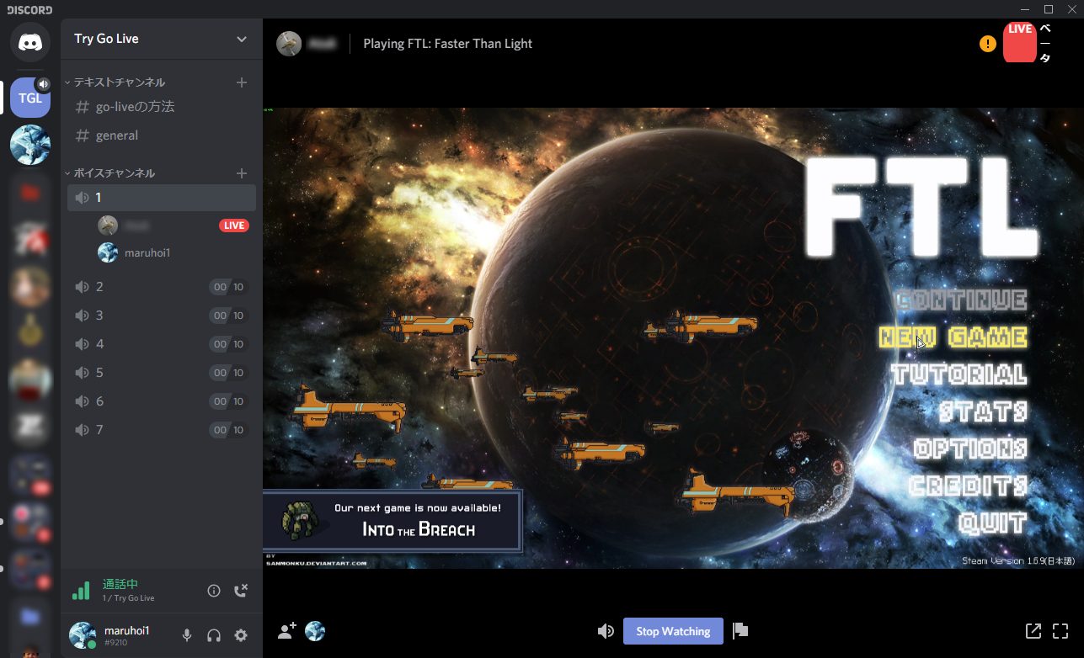Click the LIVE beta badge top right
Image resolution: width=1084 pixels, height=658 pixels.
pos(1020,43)
